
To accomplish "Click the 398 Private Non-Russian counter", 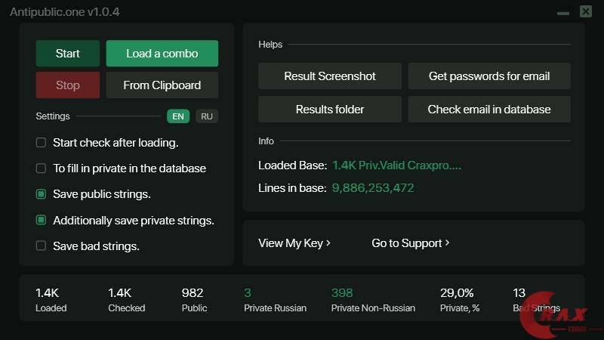I will point(373,300).
